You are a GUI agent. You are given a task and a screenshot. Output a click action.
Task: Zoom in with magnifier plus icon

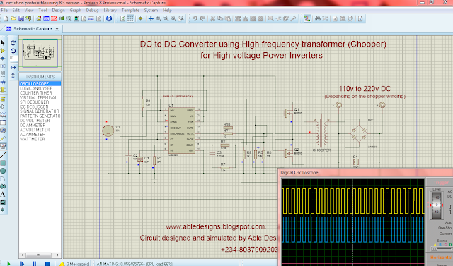click(x=159, y=19)
